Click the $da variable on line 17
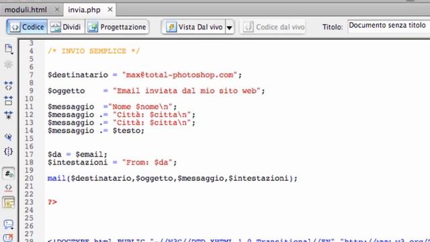Viewport: 430px width, 242px height. pyautogui.click(x=54, y=155)
